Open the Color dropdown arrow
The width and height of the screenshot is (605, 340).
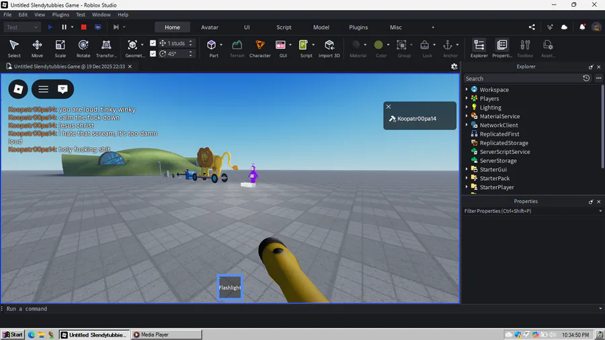(x=388, y=45)
